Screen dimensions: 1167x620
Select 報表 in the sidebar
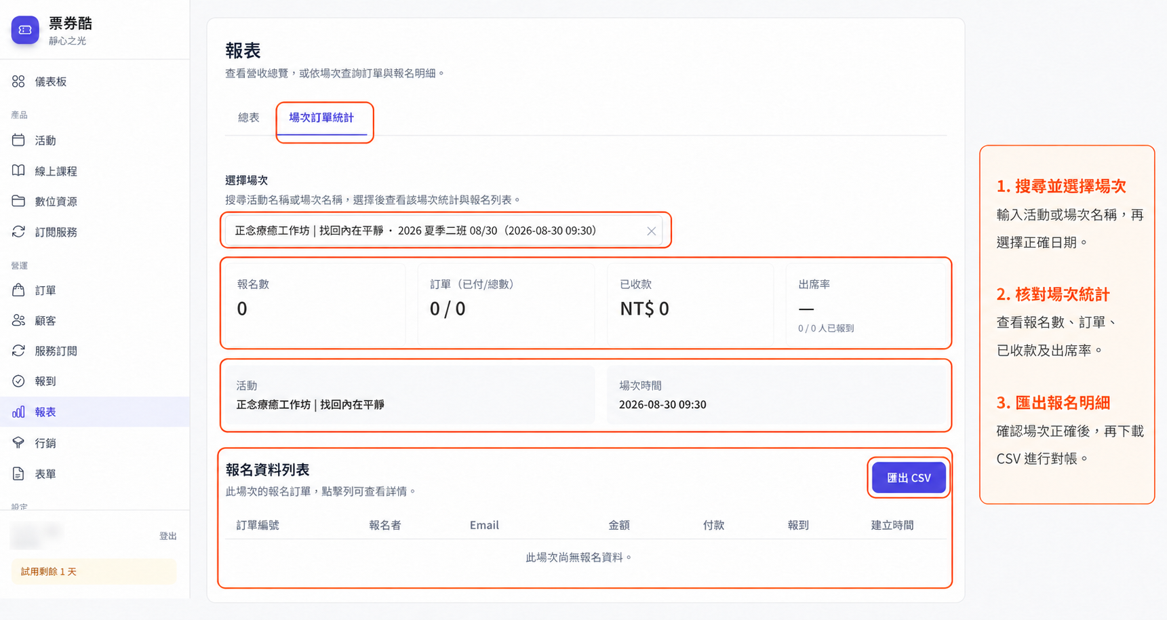coord(95,412)
